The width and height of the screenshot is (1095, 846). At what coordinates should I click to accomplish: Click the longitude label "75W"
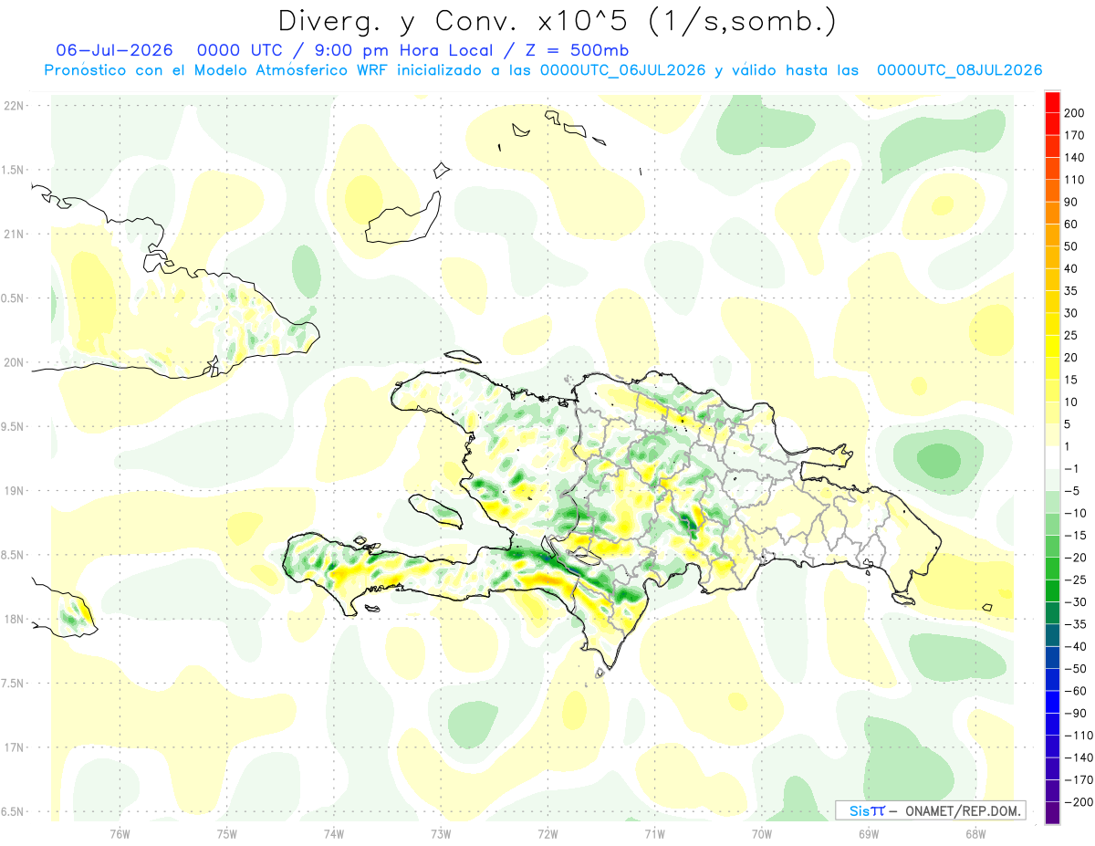coord(226,833)
